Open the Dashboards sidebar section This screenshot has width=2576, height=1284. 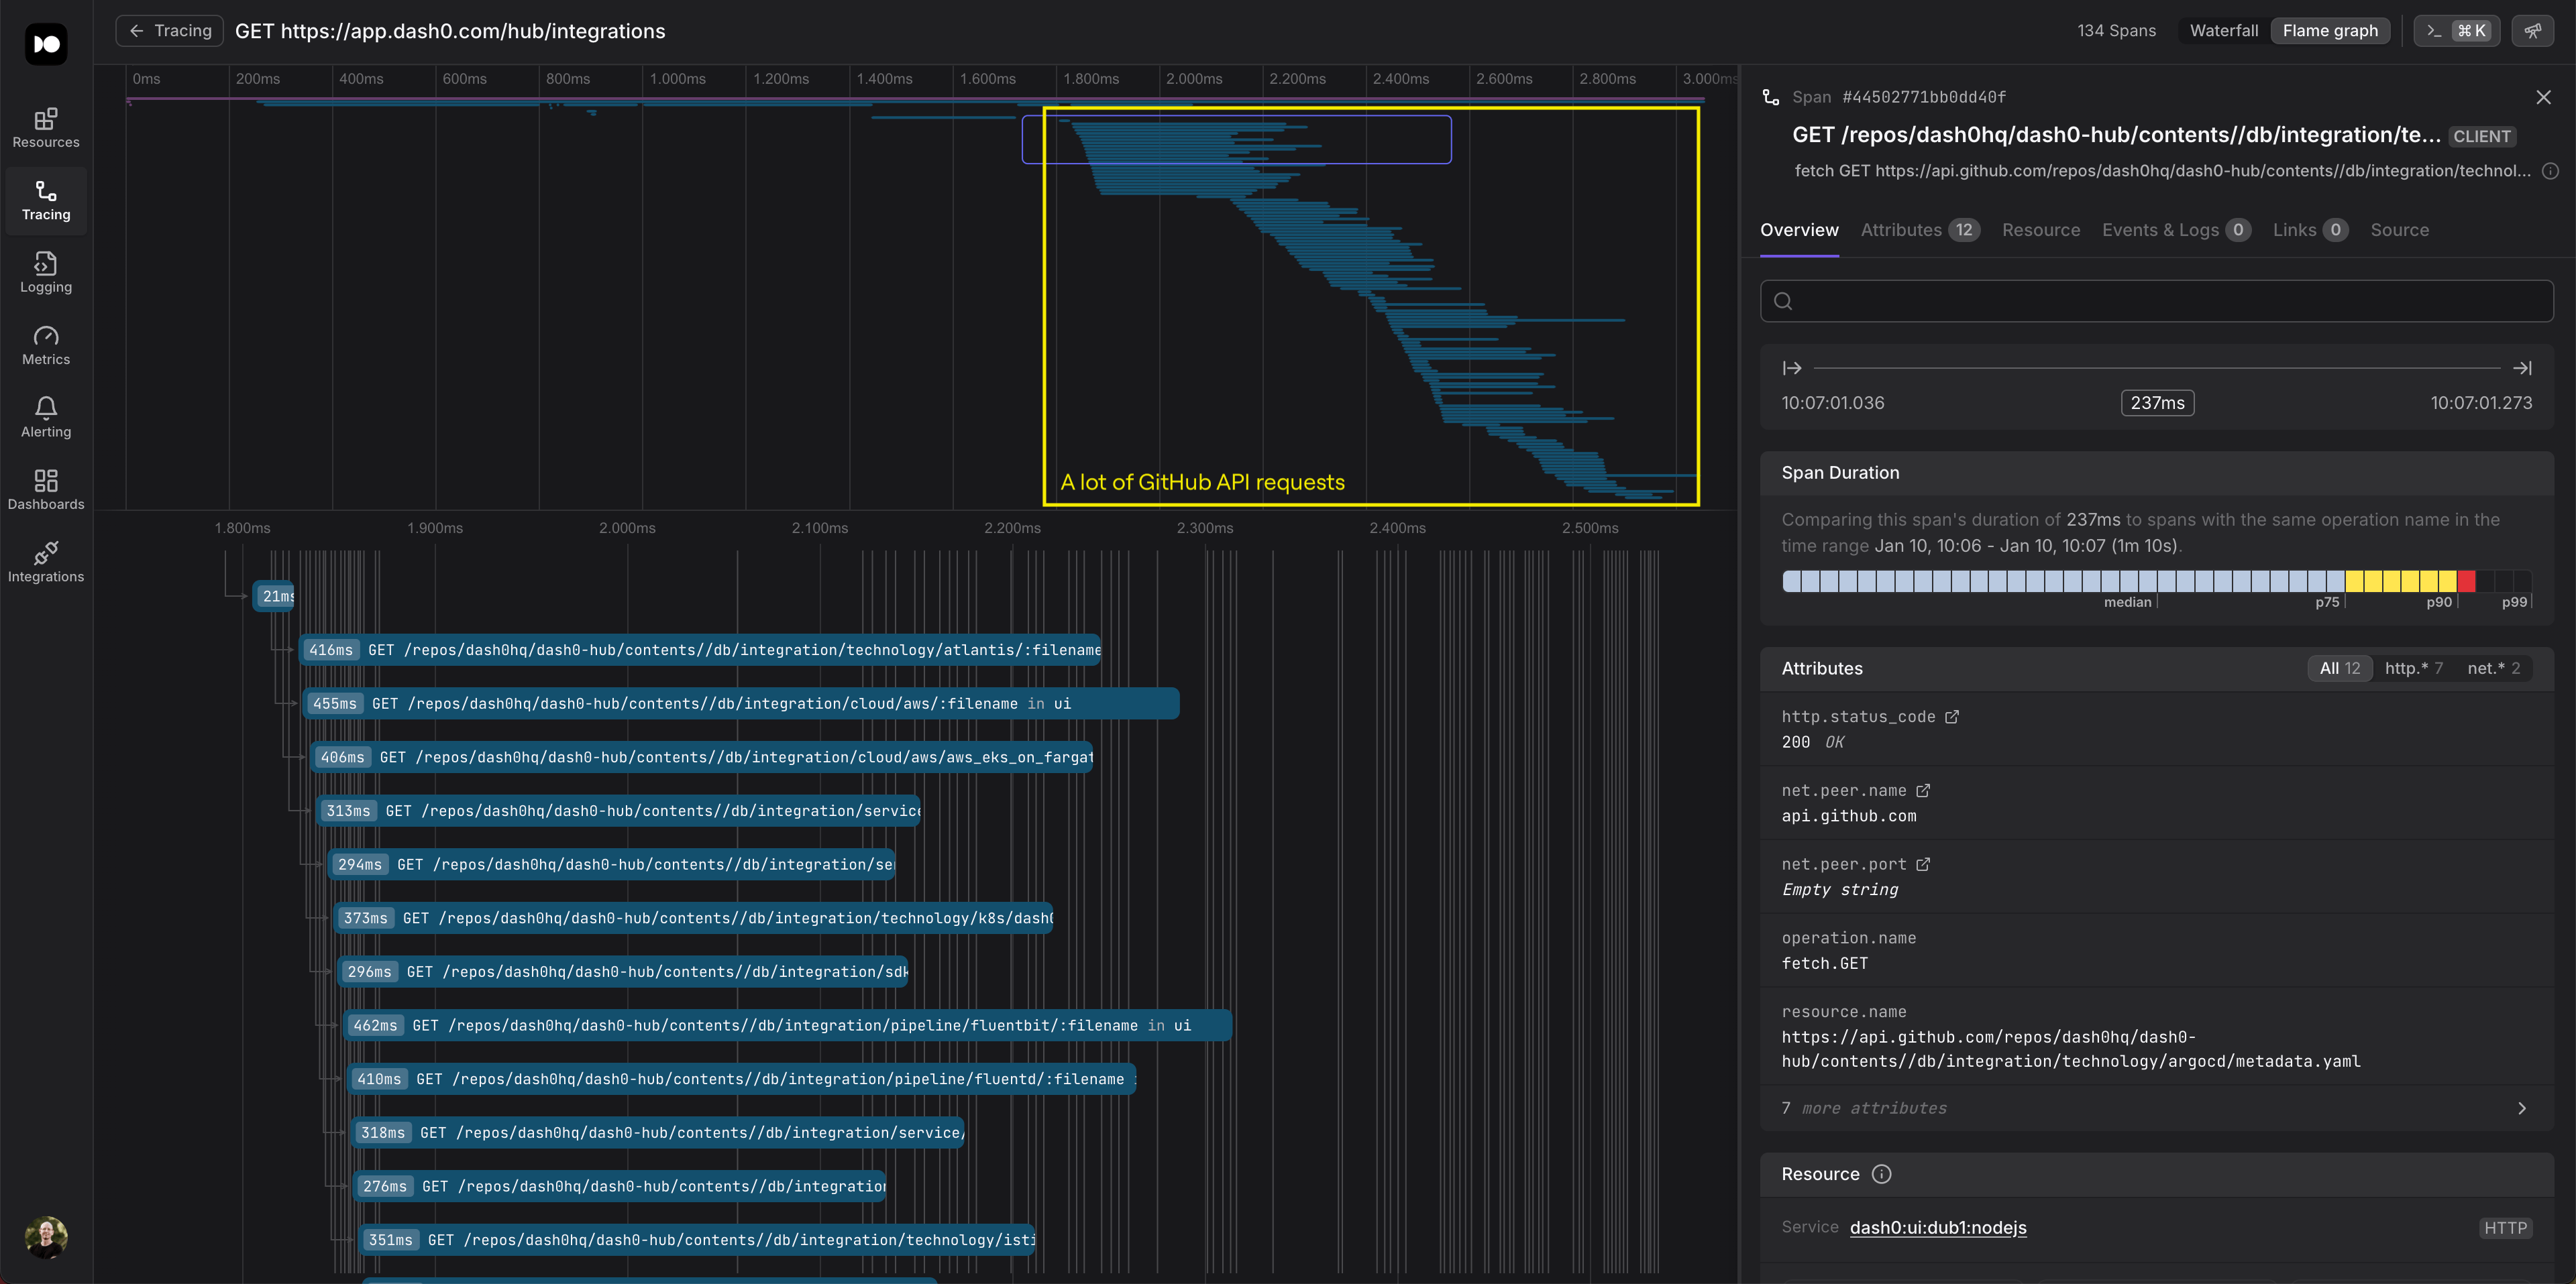pyautogui.click(x=46, y=491)
